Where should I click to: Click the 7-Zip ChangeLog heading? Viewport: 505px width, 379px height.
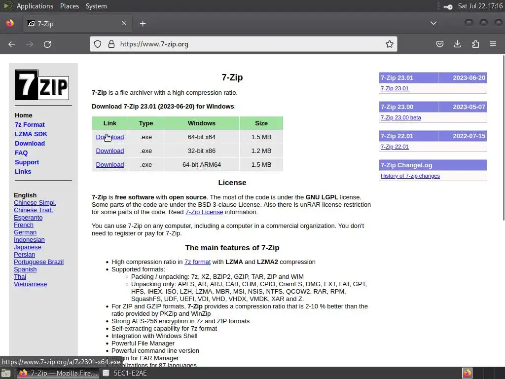[406, 165]
